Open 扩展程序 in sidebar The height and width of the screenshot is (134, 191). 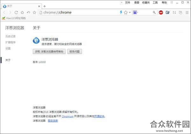pos(11,42)
